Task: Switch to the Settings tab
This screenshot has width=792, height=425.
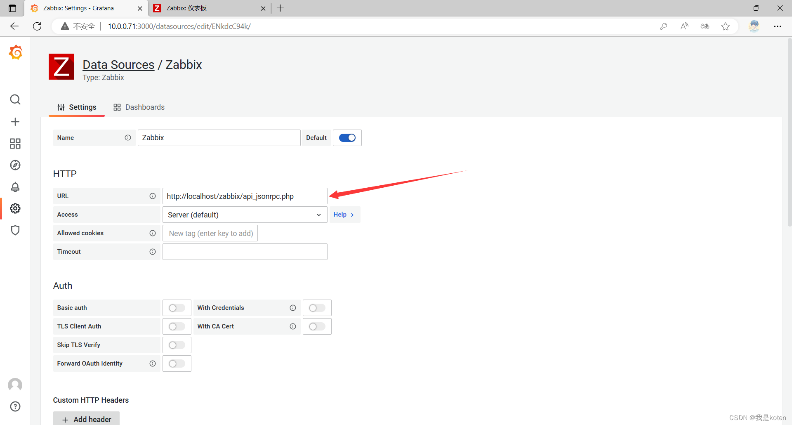Action: (x=77, y=107)
